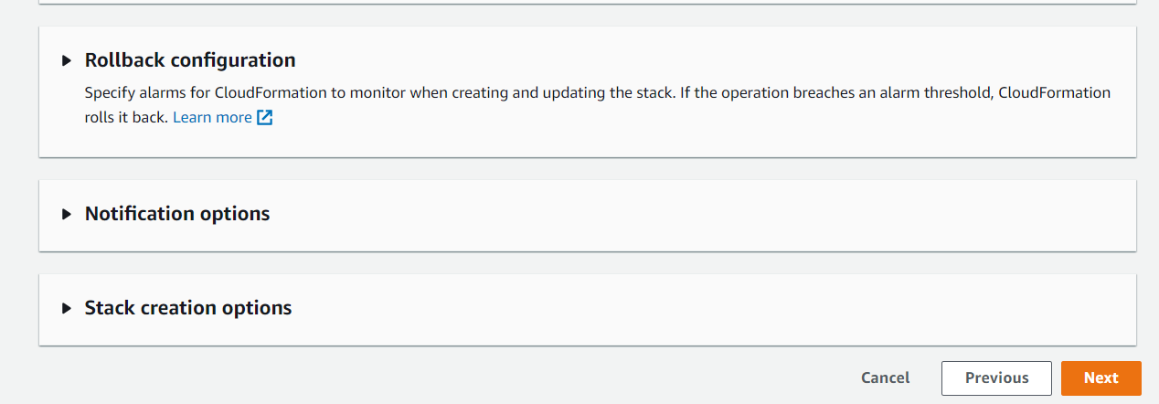Click the Next button
Viewport: 1159px width, 404px height.
tap(1101, 377)
